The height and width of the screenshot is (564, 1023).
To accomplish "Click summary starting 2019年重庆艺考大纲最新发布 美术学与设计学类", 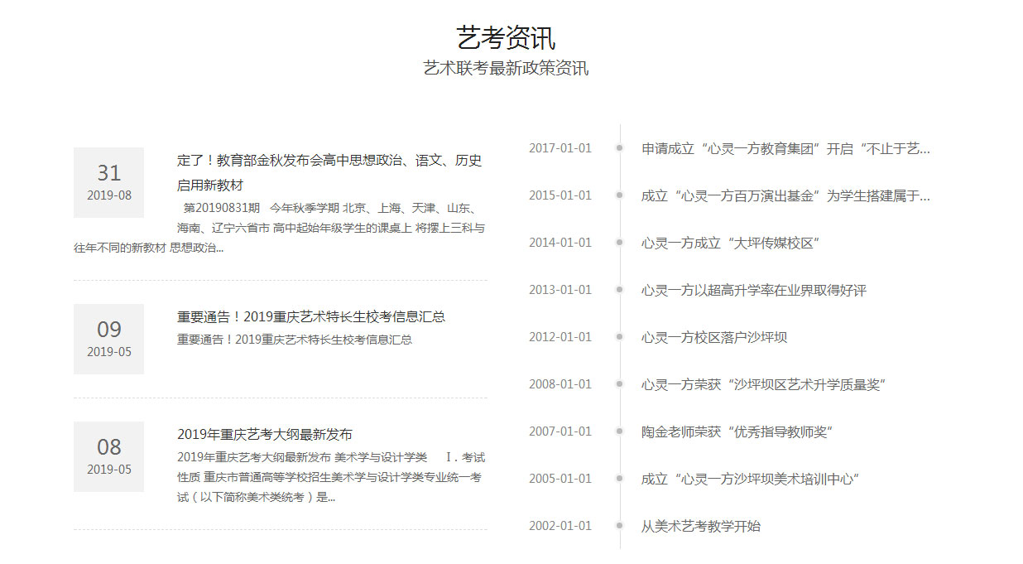I will click(331, 478).
